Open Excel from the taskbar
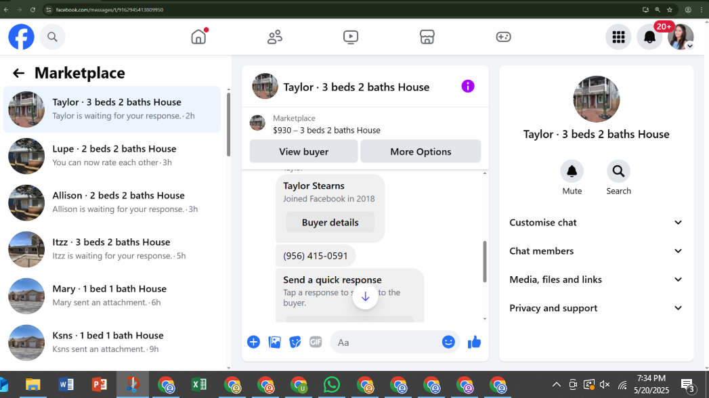The width and height of the screenshot is (709, 398). pyautogui.click(x=199, y=385)
